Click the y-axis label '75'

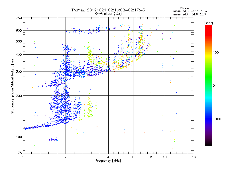point(20,153)
